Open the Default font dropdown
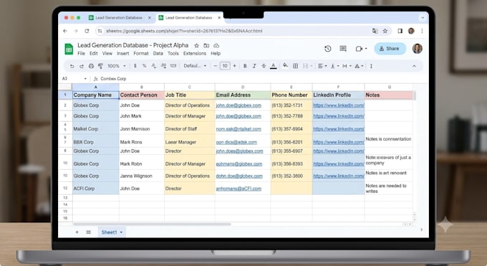This screenshot has height=266, width=487. point(195,66)
